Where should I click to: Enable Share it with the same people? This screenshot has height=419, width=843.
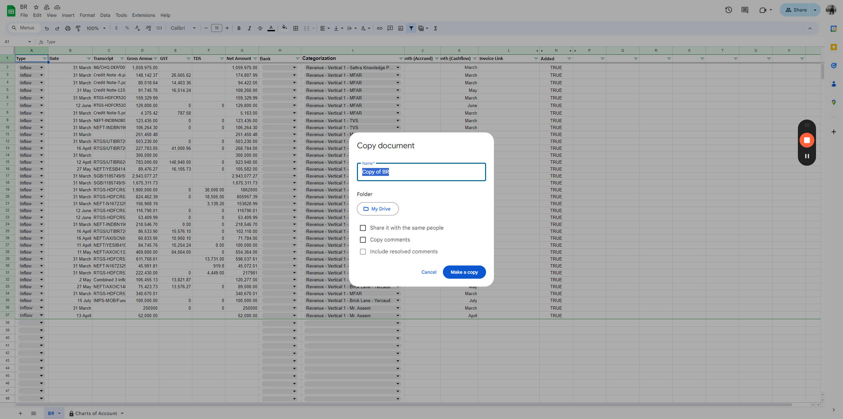point(363,228)
